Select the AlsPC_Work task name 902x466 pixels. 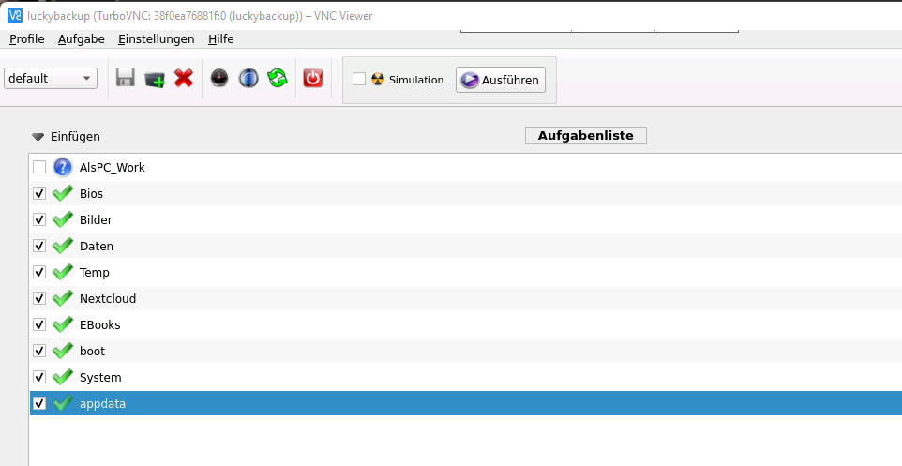click(x=113, y=168)
